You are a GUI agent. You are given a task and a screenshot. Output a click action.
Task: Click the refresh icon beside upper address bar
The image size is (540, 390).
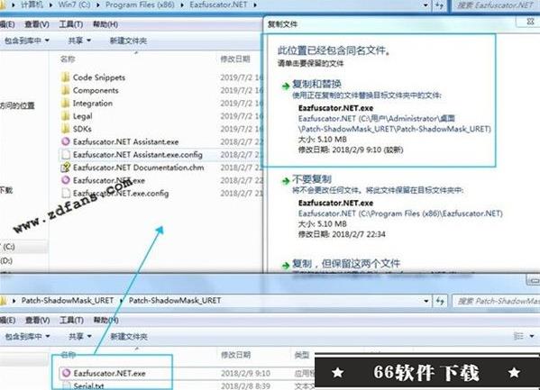click(x=439, y=5)
